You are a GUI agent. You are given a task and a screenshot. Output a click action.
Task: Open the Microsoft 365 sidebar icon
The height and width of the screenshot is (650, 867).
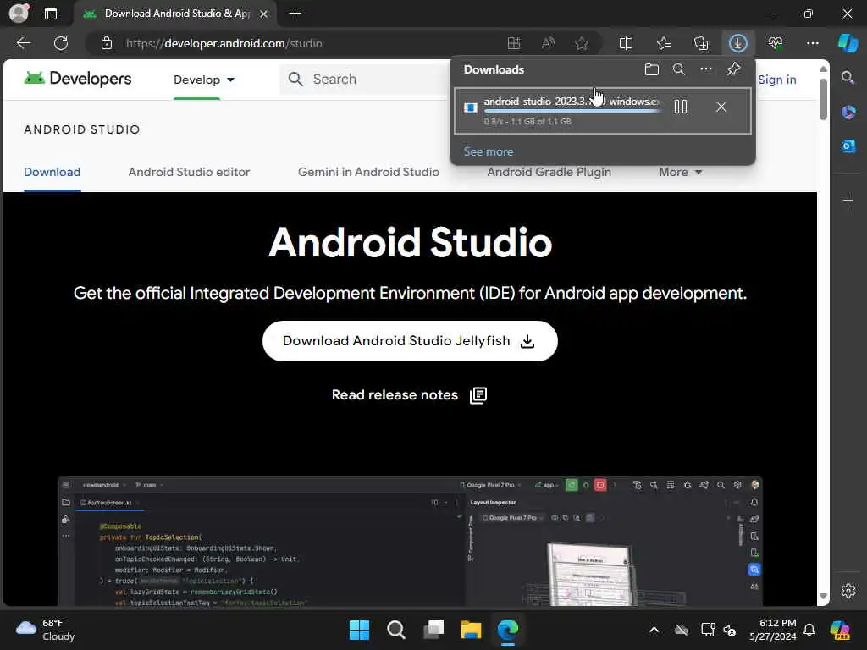(x=848, y=113)
